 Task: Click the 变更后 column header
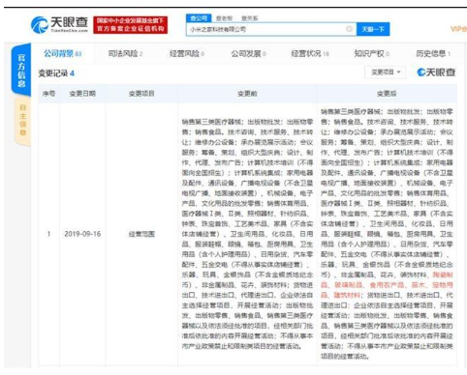tap(387, 94)
